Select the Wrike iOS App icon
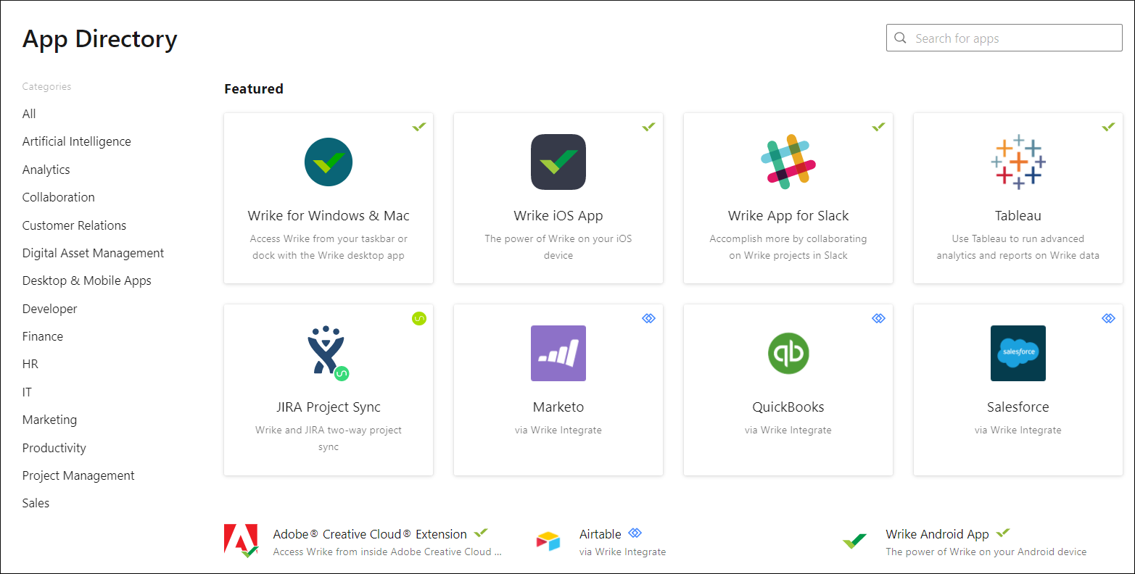Image resolution: width=1135 pixels, height=574 pixels. pyautogui.click(x=558, y=162)
